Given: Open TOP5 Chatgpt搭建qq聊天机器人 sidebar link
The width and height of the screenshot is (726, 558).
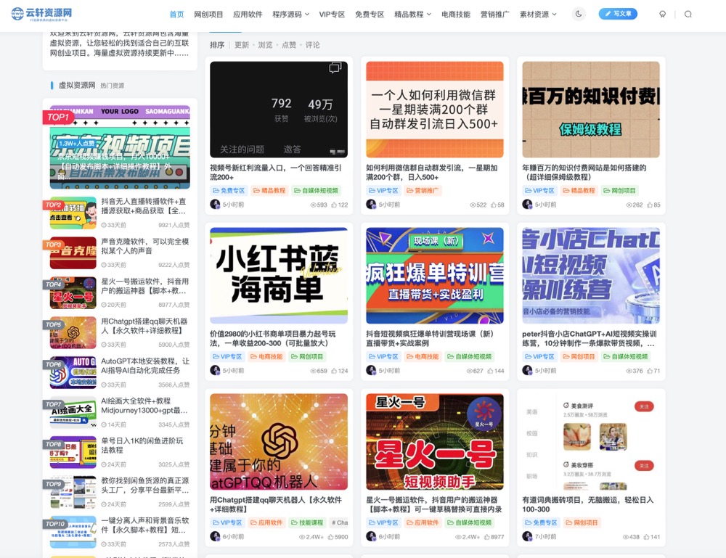Looking at the screenshot, I should [x=144, y=326].
